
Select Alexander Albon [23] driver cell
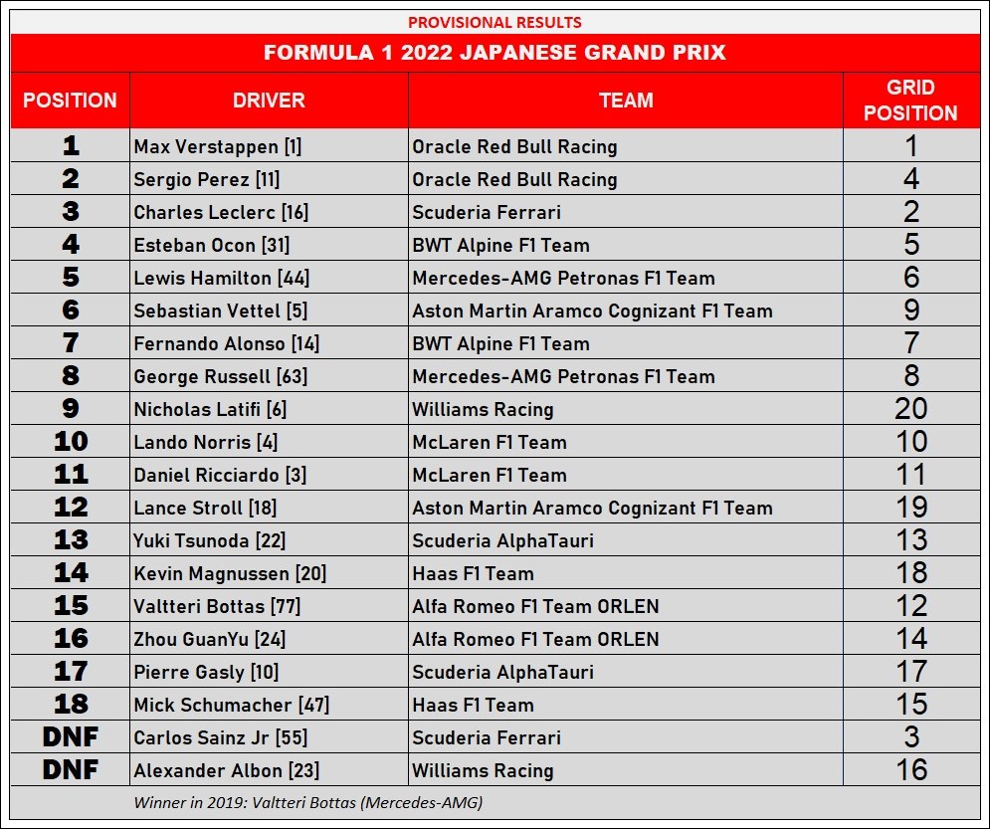coord(269,769)
